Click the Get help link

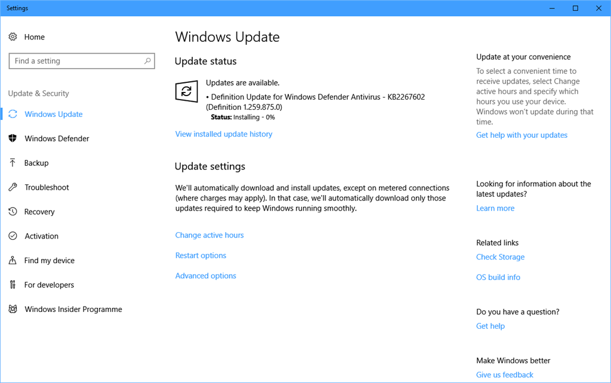[490, 326]
